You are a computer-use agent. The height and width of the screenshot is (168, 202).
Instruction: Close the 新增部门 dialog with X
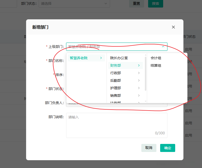[173, 27]
